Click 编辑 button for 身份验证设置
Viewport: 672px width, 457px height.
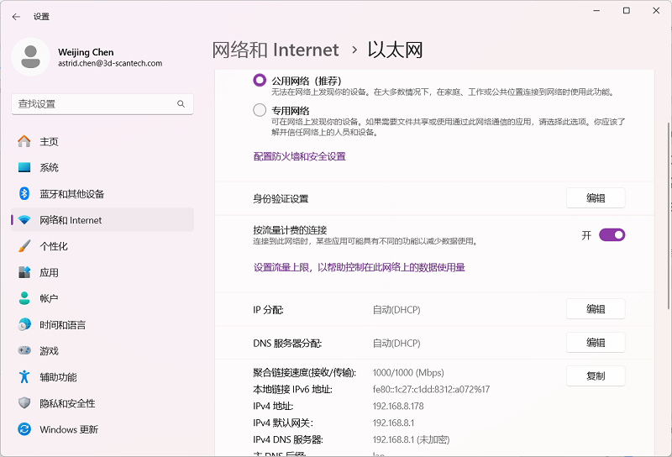pyautogui.click(x=596, y=198)
